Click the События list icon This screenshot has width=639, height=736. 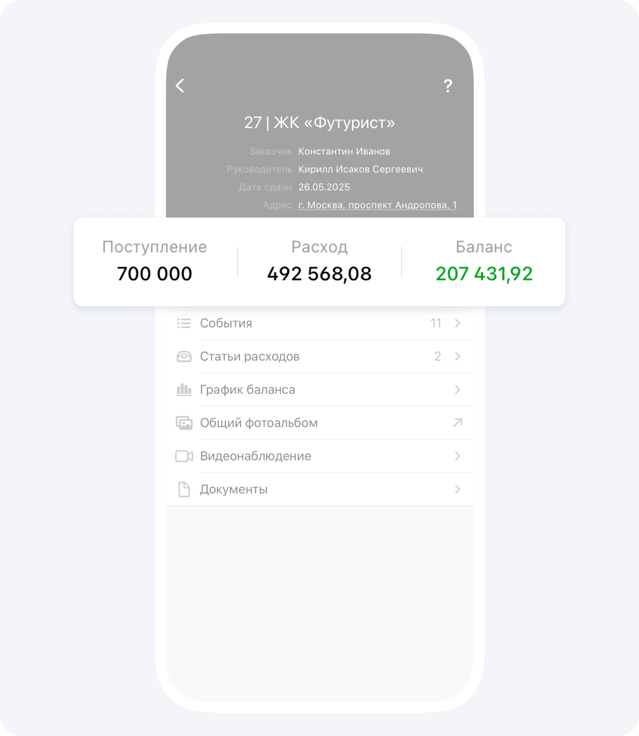pos(184,323)
